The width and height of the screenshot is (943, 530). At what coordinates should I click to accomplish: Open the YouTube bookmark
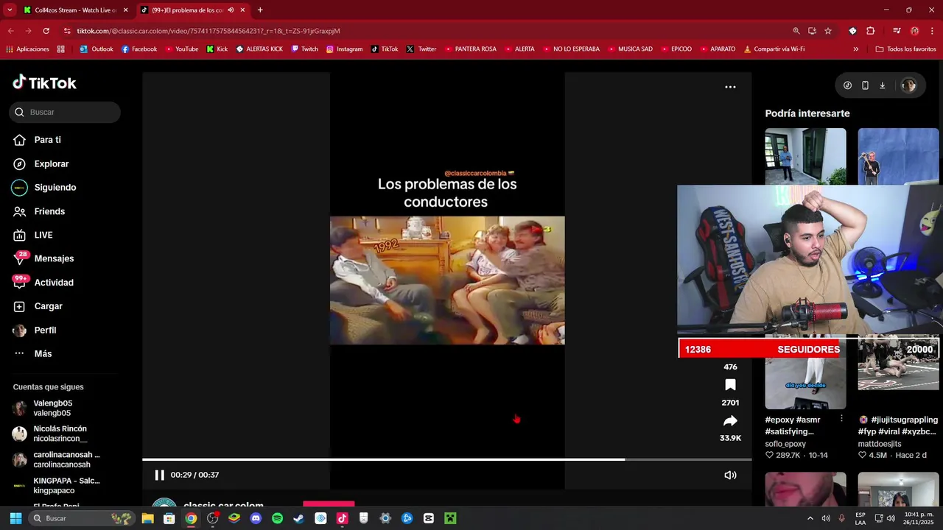181,49
